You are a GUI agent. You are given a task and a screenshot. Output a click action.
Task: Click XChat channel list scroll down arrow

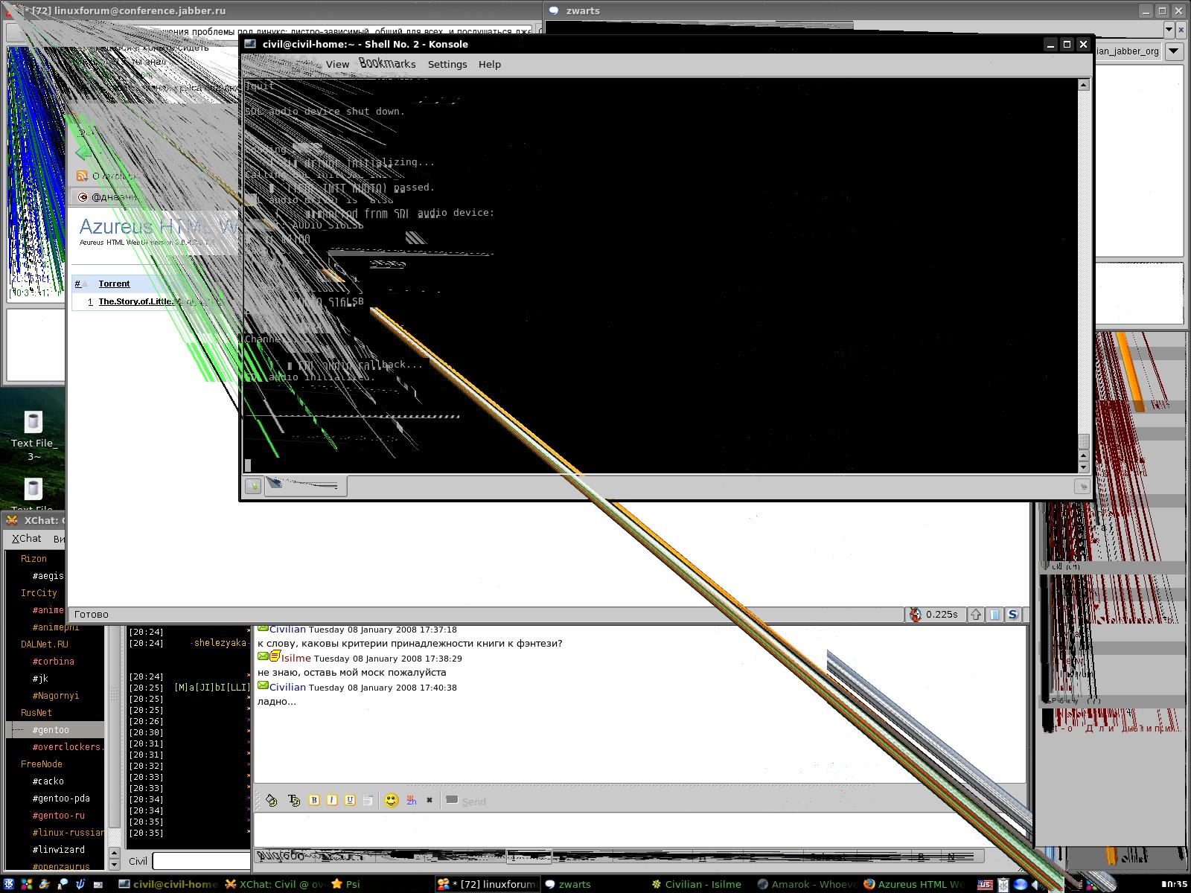(114, 865)
